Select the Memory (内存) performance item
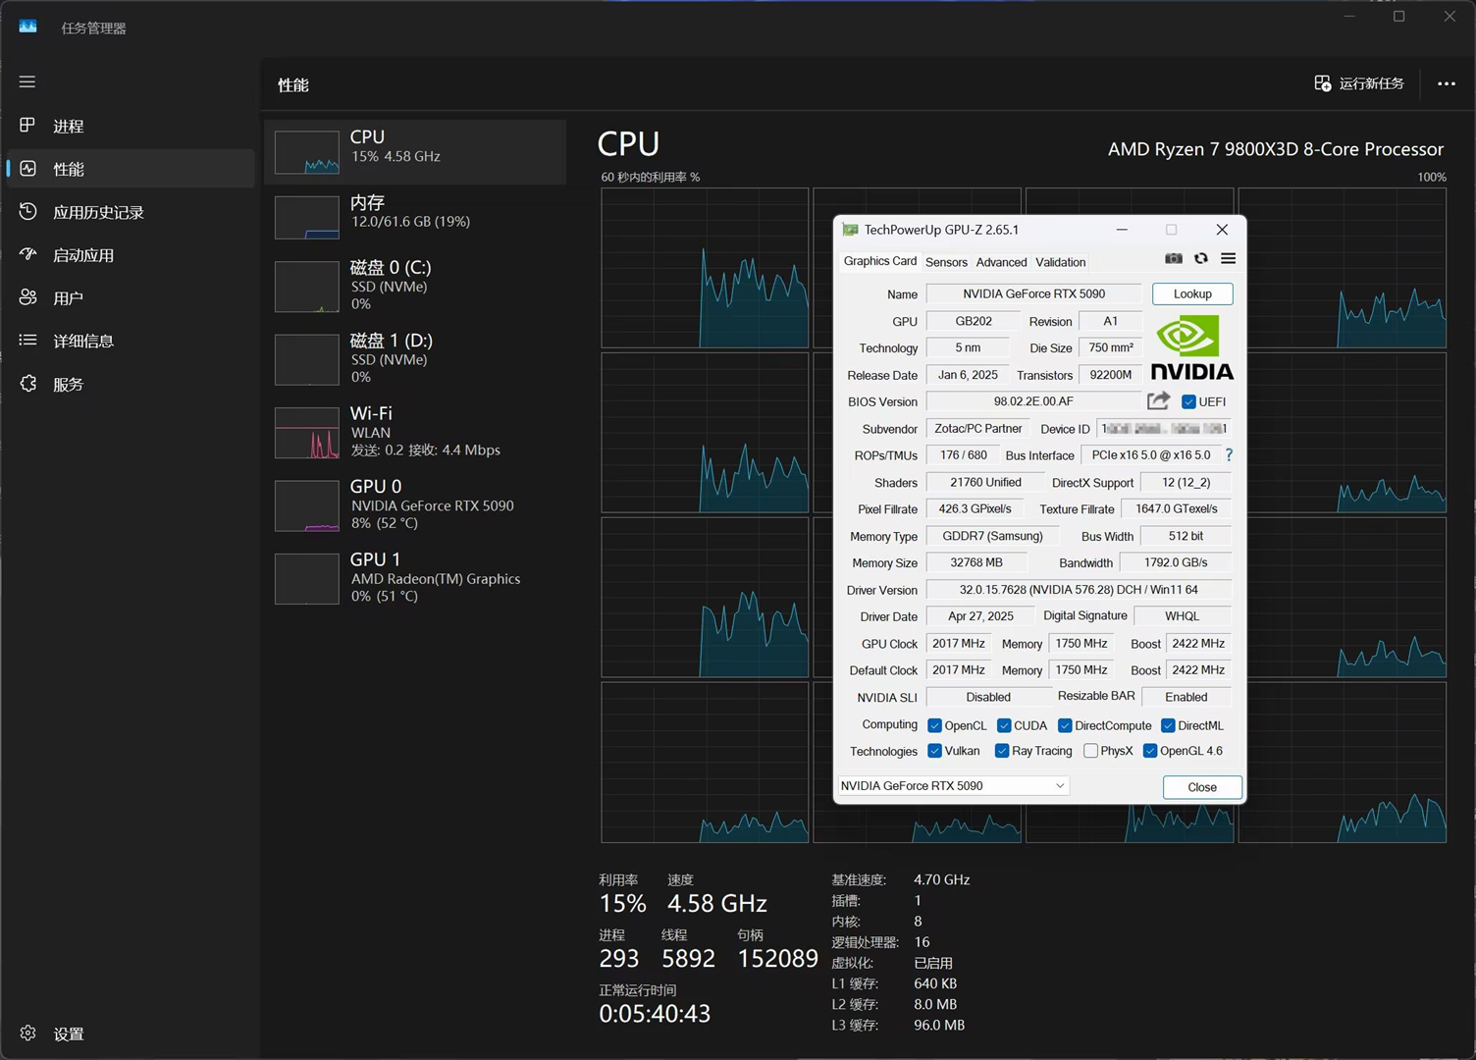 [x=415, y=216]
